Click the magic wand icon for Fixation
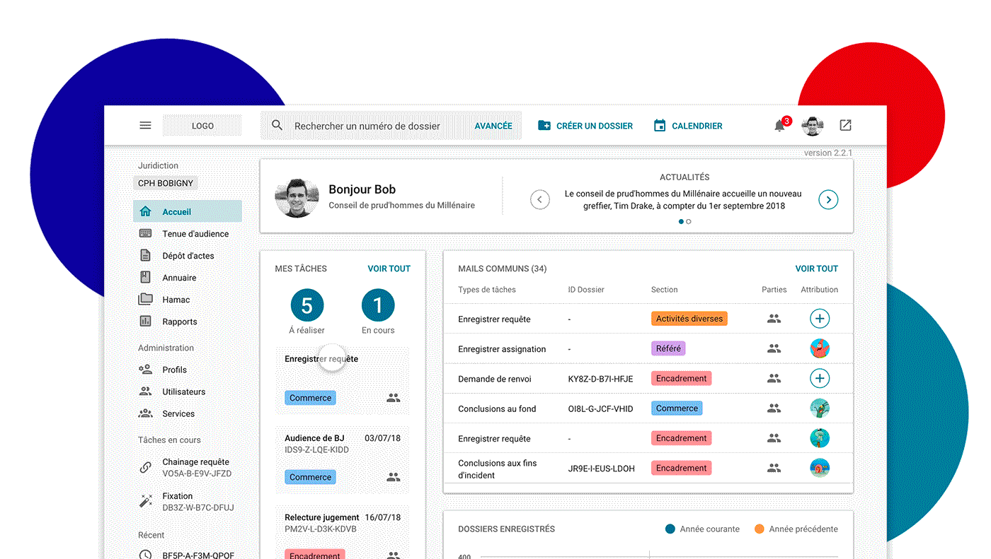The width and height of the screenshot is (991, 559). tap(145, 501)
